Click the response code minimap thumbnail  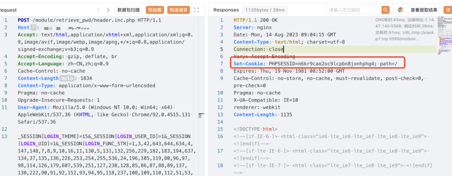tap(444, 36)
